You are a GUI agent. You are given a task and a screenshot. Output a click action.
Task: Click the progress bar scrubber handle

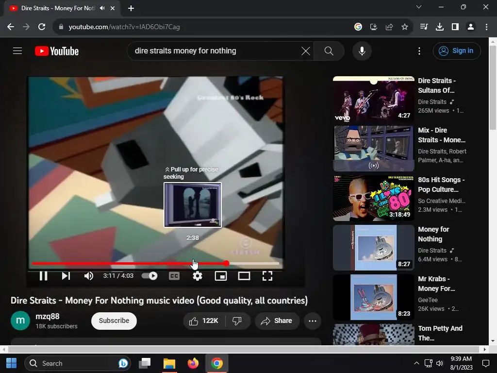pos(226,263)
